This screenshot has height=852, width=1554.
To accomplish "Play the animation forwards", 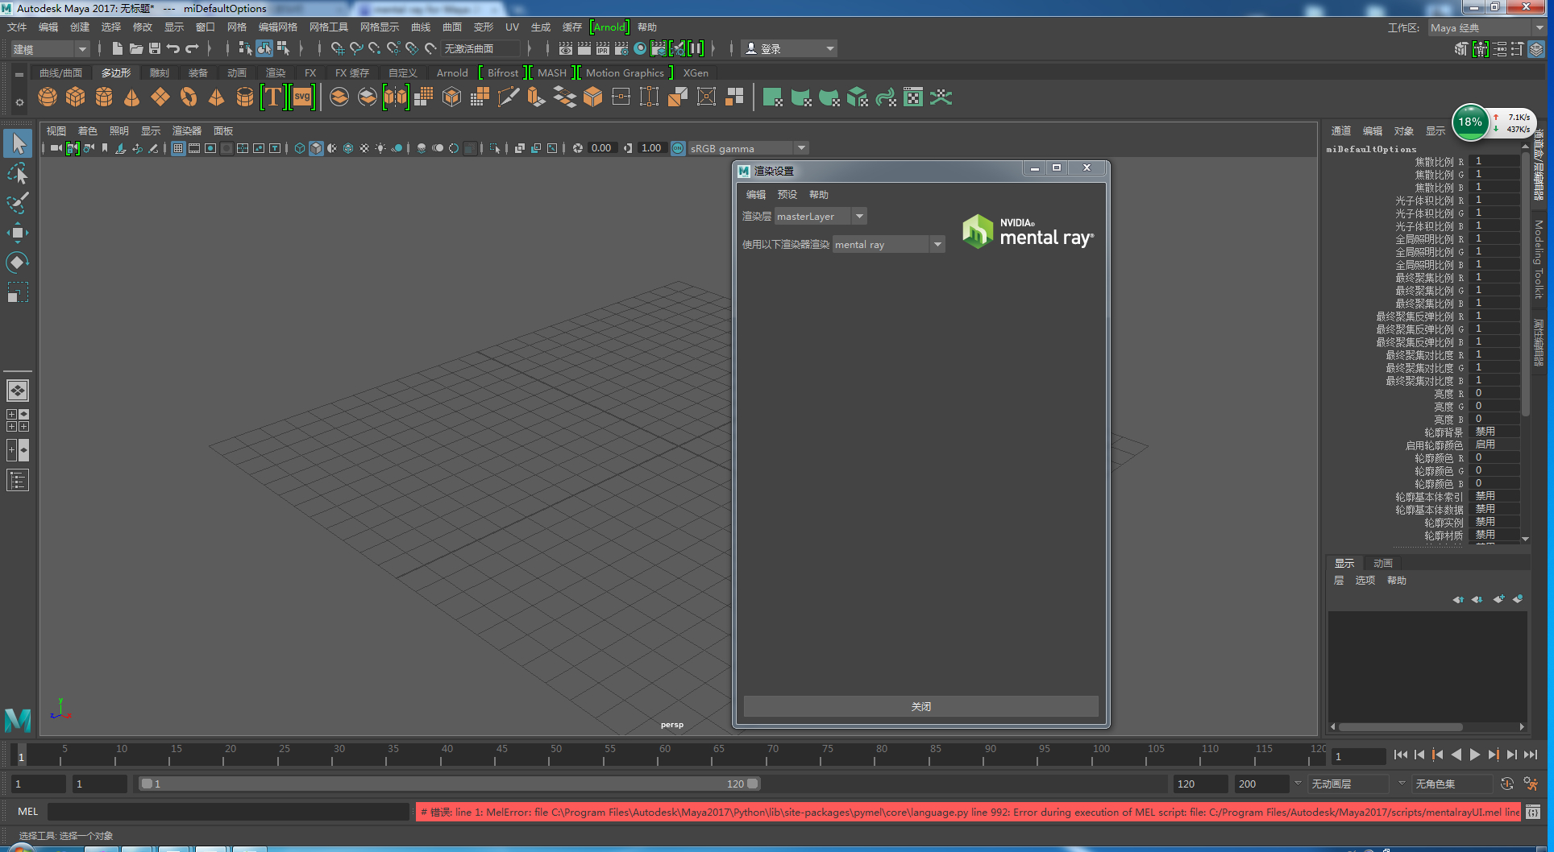I will [x=1475, y=755].
